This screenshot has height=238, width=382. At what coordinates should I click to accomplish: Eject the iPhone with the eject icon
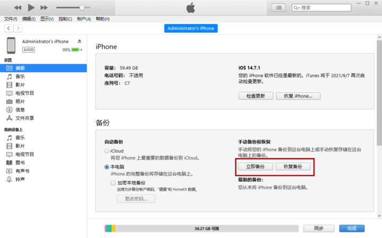click(80, 41)
